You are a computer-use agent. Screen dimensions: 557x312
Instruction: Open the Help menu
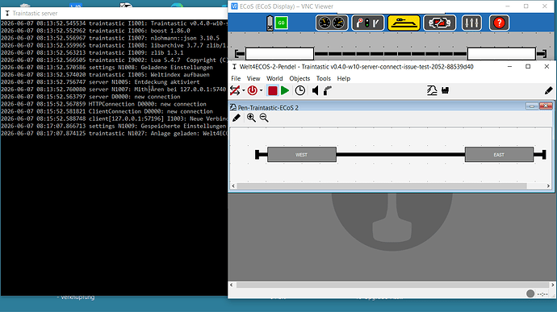point(344,78)
